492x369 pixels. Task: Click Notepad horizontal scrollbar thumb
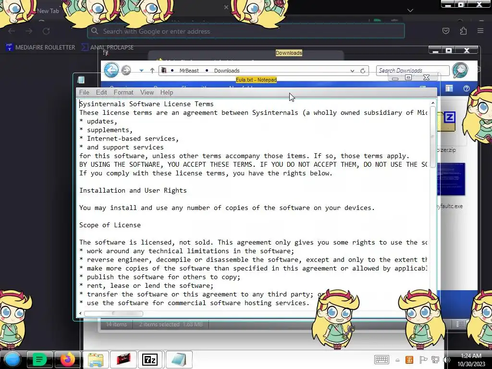pyautogui.click(x=113, y=313)
